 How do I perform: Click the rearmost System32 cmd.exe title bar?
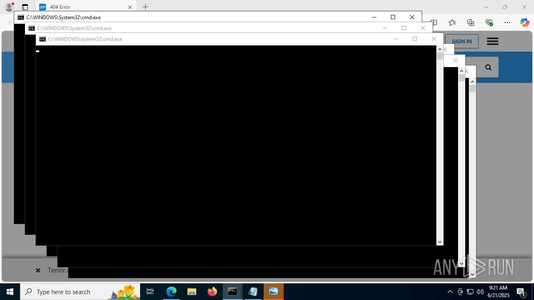click(63, 17)
